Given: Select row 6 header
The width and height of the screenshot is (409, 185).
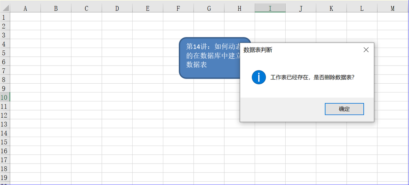Looking at the screenshot, I should (x=5, y=62).
